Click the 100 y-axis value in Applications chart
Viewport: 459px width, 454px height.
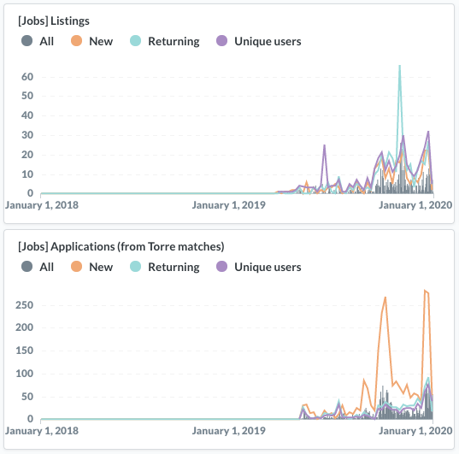24,374
